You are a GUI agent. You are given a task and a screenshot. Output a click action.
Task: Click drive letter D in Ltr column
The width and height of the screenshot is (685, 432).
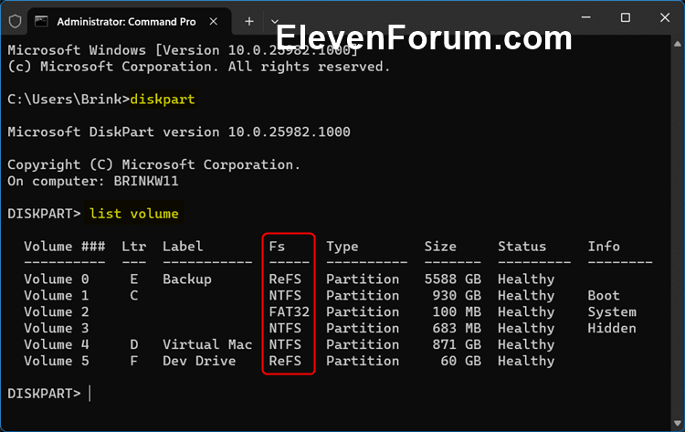(134, 344)
